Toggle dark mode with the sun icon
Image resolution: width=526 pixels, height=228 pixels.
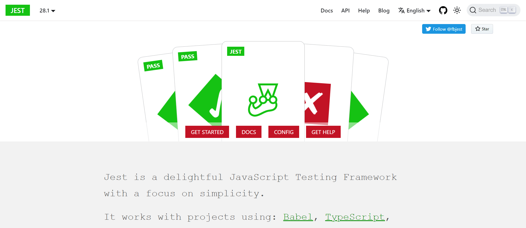point(457,11)
